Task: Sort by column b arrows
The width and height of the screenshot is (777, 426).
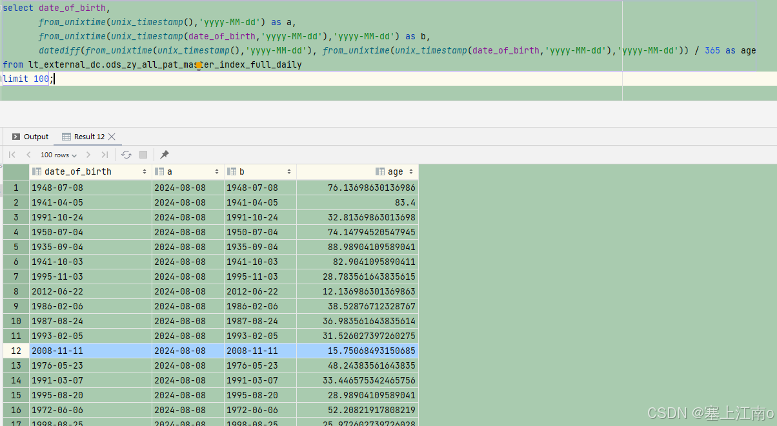Action: click(290, 172)
